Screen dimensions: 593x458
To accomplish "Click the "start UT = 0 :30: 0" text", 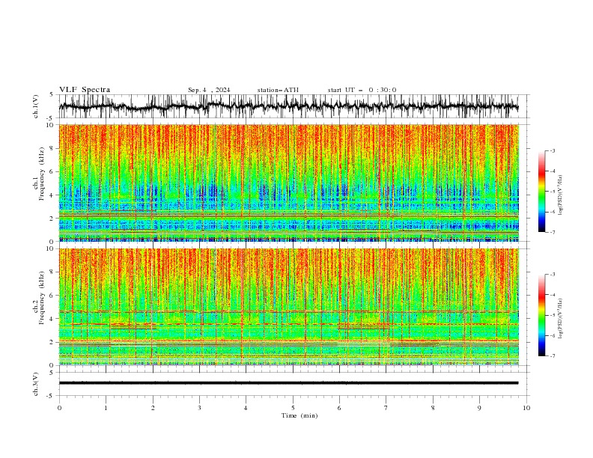I will pyautogui.click(x=362, y=90).
